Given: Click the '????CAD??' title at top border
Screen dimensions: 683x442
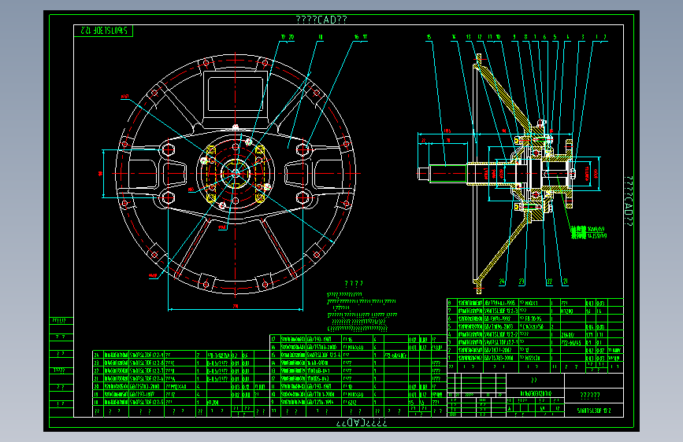Looking at the screenshot, I should point(321,20).
